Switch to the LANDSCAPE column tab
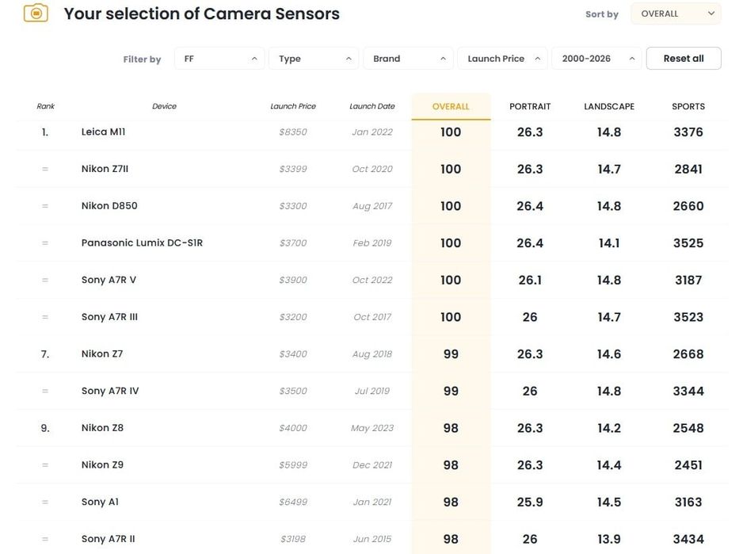The height and width of the screenshot is (554, 743). click(x=609, y=107)
